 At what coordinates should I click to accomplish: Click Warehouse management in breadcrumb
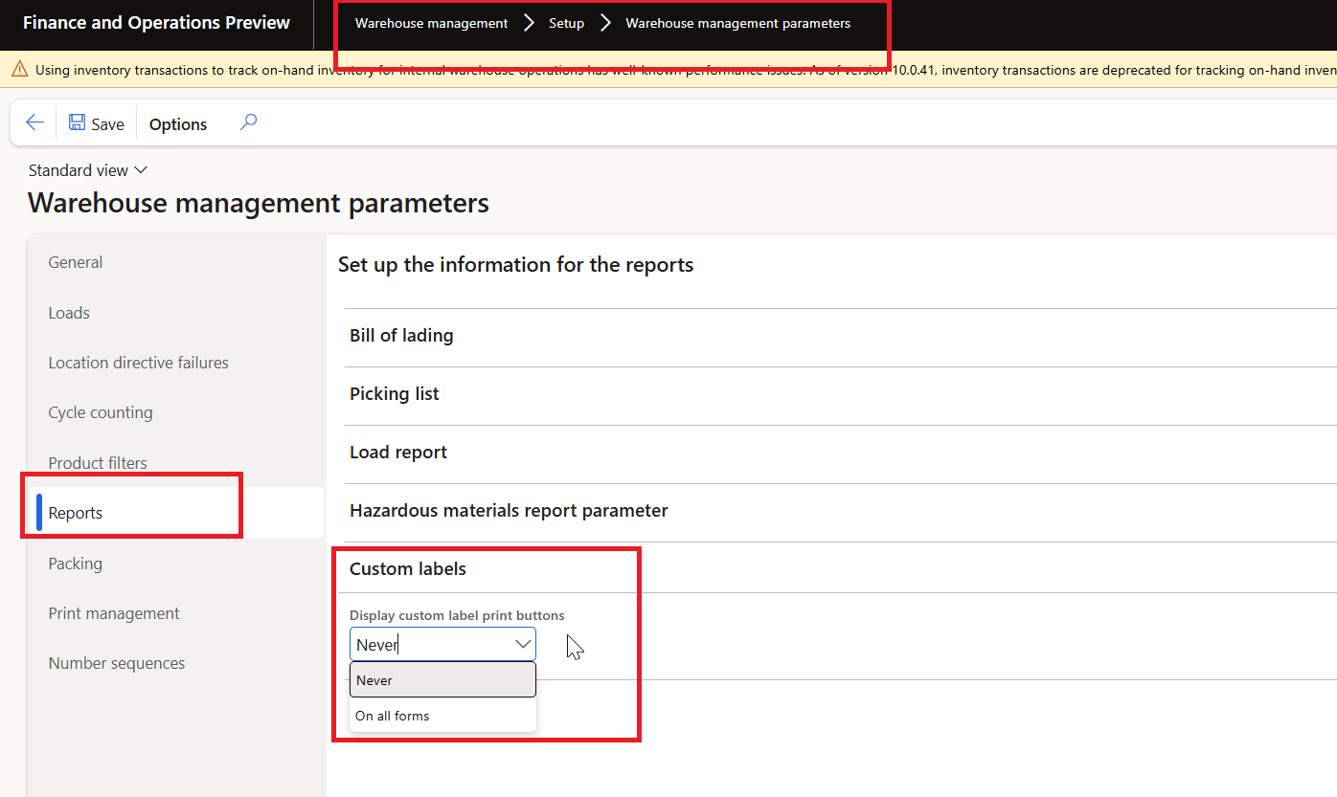click(431, 23)
